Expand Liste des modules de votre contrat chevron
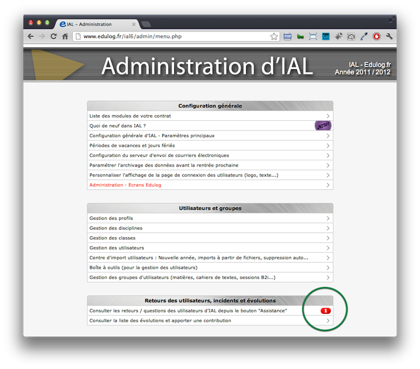 click(328, 116)
